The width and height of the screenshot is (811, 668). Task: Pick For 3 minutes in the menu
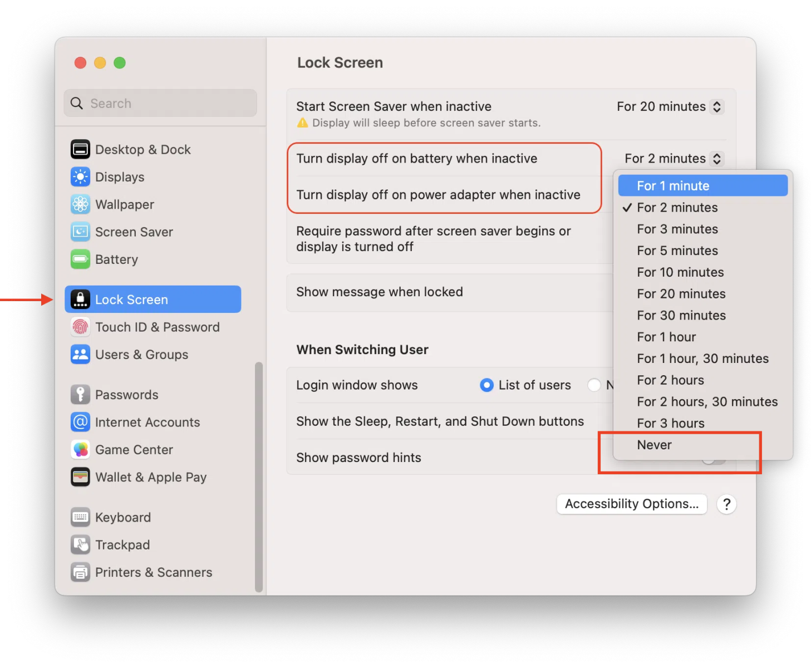(x=702, y=229)
